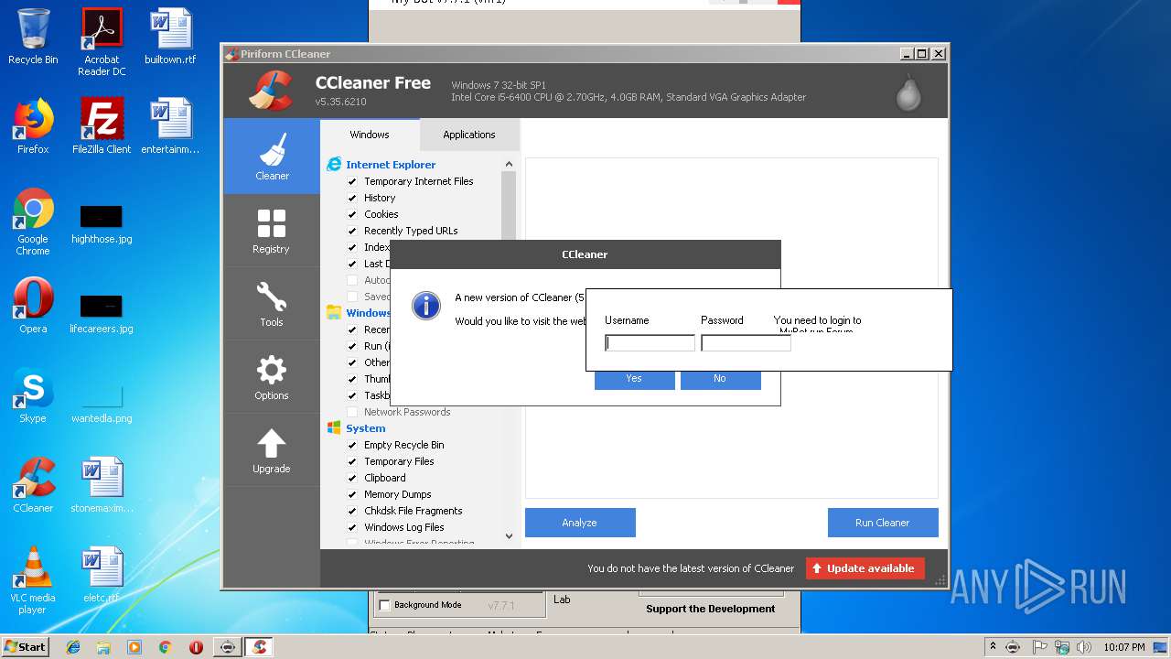The width and height of the screenshot is (1171, 659).
Task: Switch to the Applications tab
Action: coord(468,135)
